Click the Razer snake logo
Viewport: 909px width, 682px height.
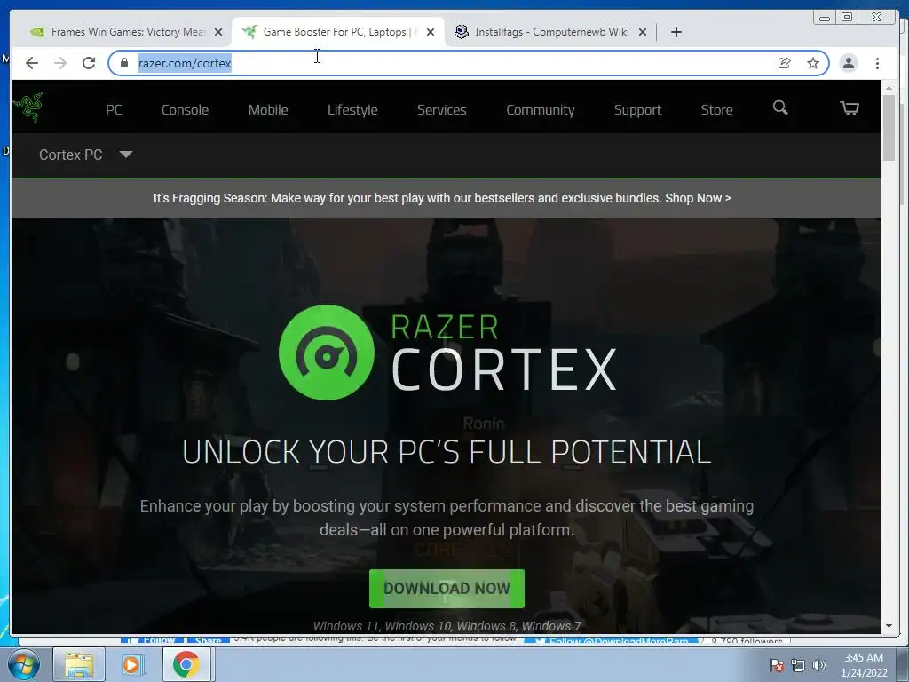(29, 107)
